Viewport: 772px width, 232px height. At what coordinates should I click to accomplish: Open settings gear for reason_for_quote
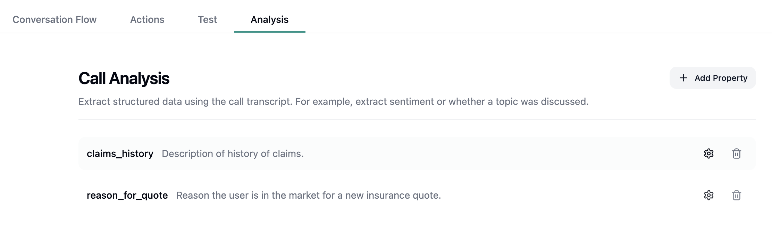pyautogui.click(x=708, y=195)
